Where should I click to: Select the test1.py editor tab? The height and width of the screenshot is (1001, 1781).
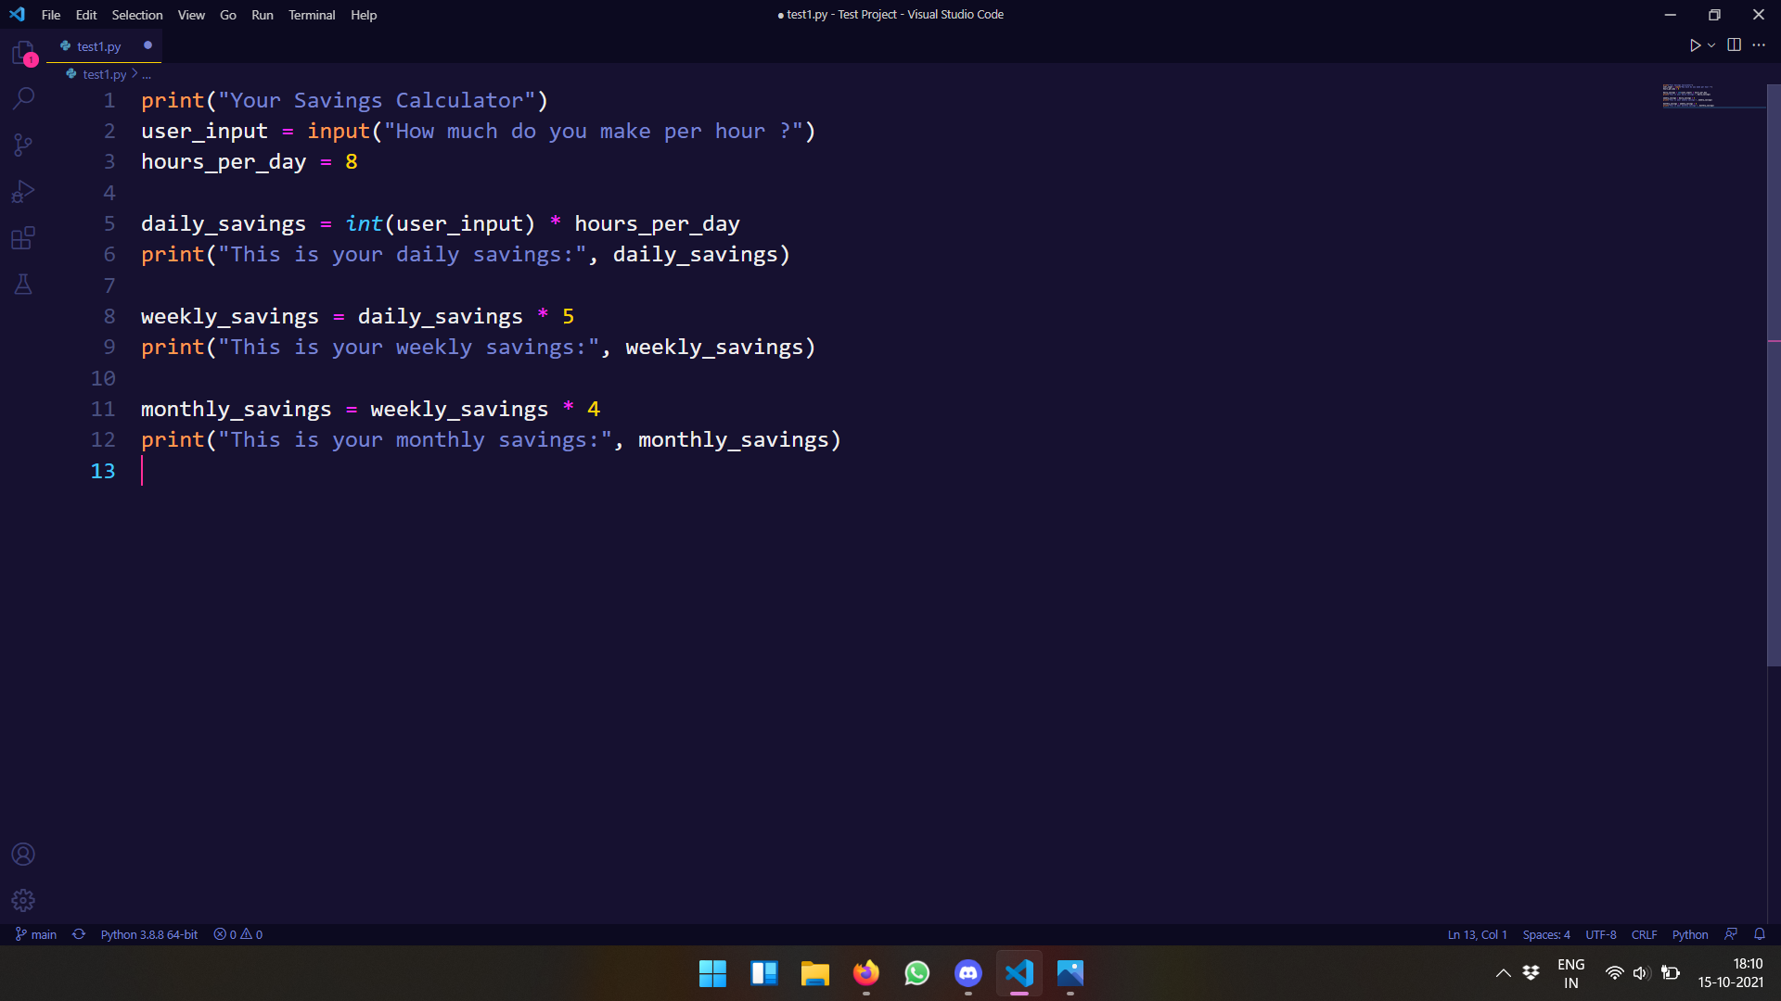(98, 46)
